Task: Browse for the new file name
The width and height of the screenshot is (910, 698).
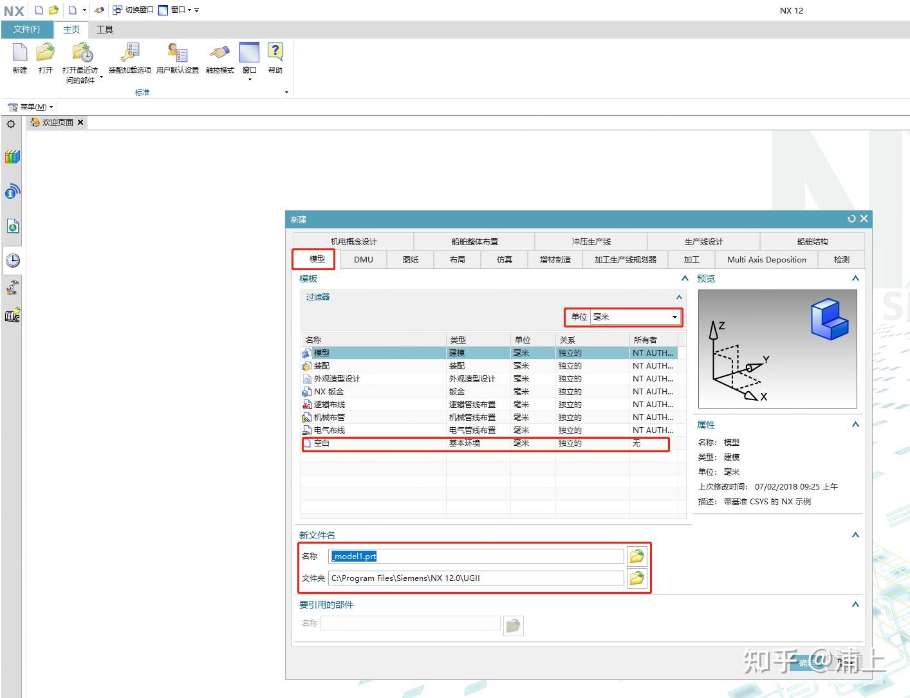Action: [x=636, y=556]
